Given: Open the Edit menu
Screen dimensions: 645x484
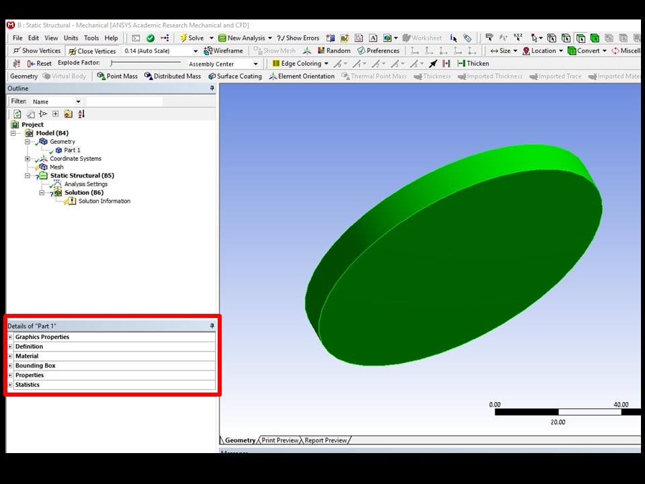Looking at the screenshot, I should point(34,38).
